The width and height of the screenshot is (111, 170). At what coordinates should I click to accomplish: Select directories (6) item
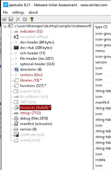click(x=31, y=69)
